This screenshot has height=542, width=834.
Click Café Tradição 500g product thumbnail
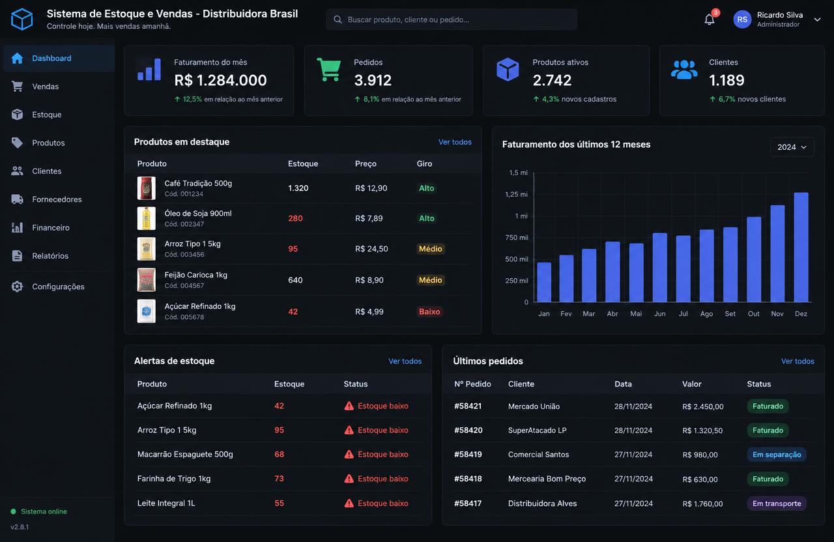click(x=147, y=188)
